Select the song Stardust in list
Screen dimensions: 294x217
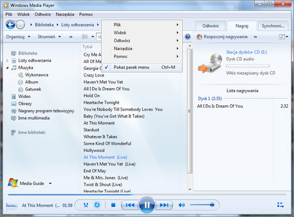91,130
